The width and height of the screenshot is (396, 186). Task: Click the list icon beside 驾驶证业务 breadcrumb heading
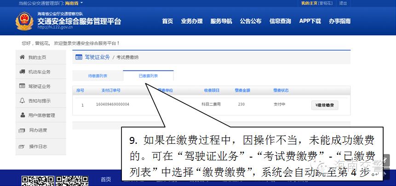[79, 57]
